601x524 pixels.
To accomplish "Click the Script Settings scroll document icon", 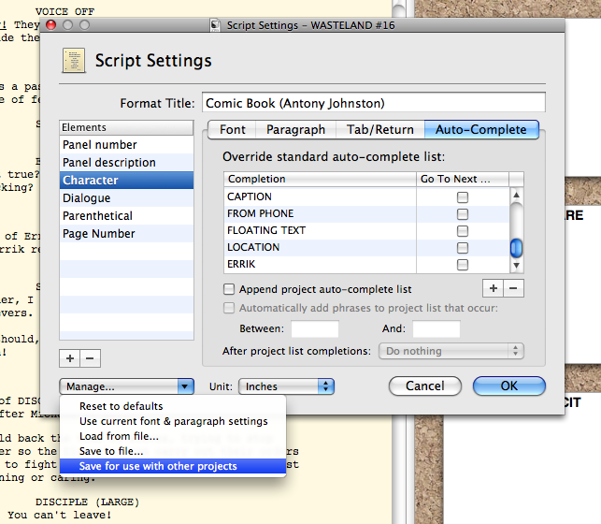I will (x=76, y=61).
